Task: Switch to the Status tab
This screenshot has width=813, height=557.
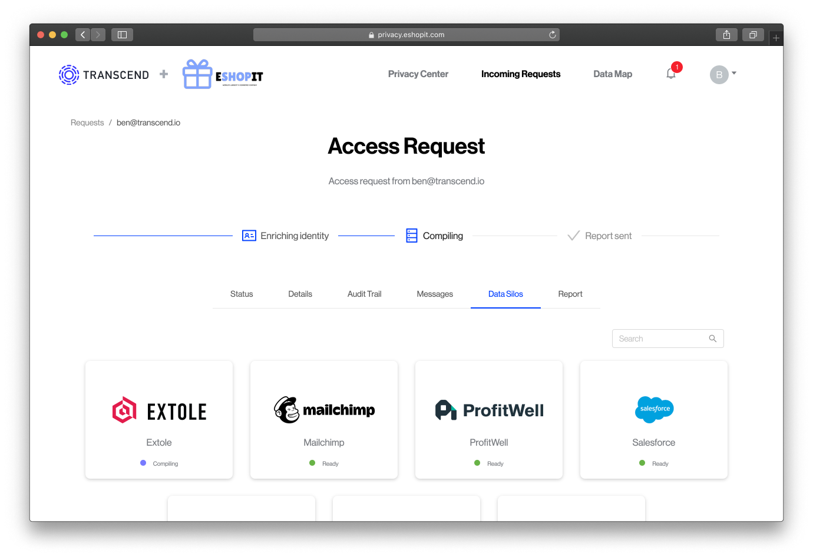Action: pyautogui.click(x=242, y=294)
